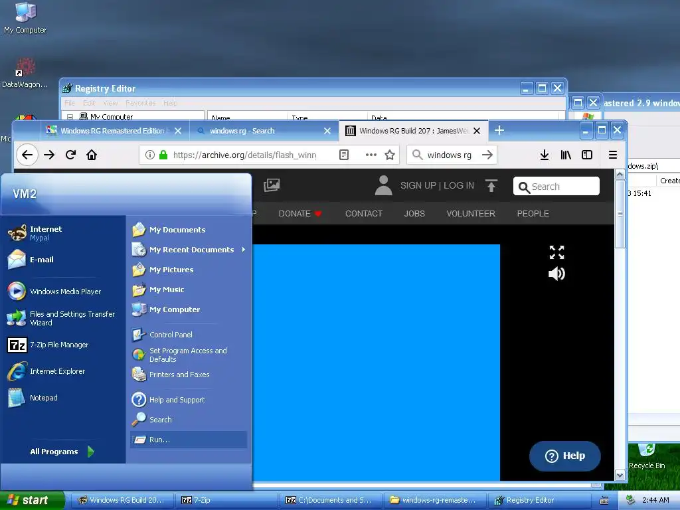Click the Windows Start button
The height and width of the screenshot is (510, 680).
[x=32, y=500]
